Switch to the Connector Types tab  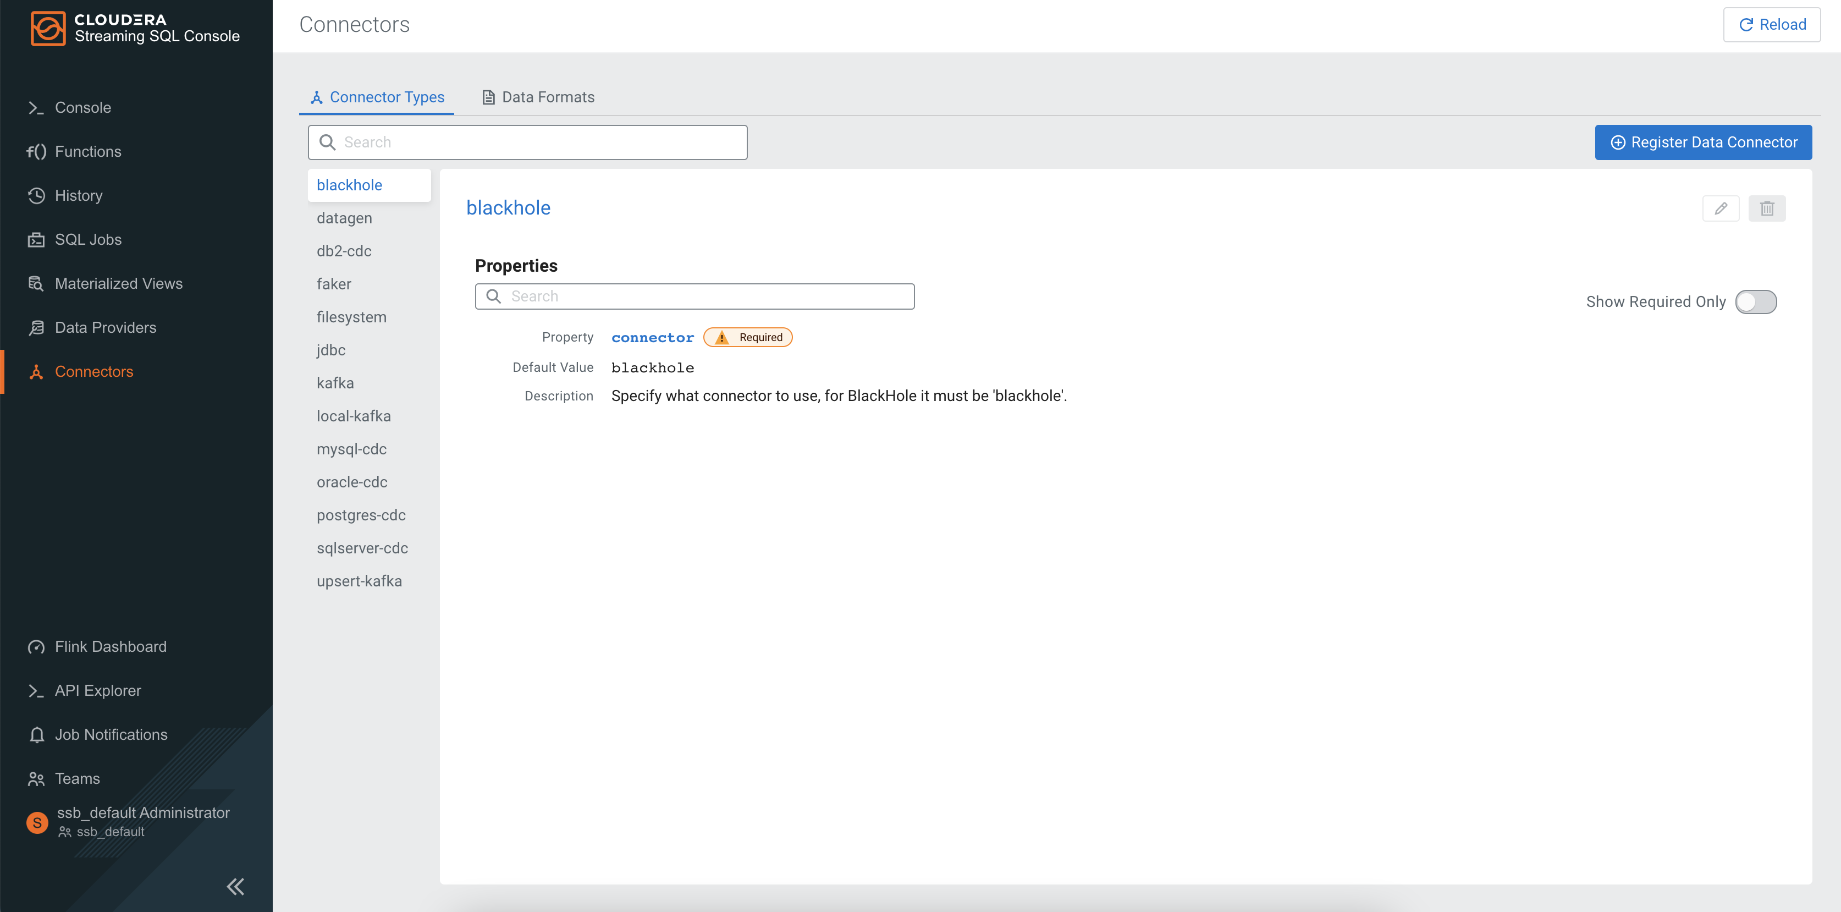(x=377, y=97)
